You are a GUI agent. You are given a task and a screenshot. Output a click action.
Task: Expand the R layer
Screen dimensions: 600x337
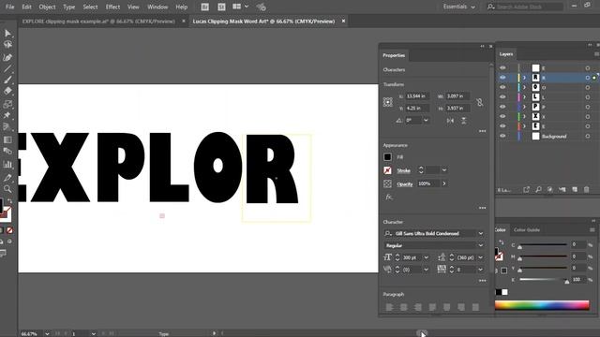pyautogui.click(x=525, y=78)
